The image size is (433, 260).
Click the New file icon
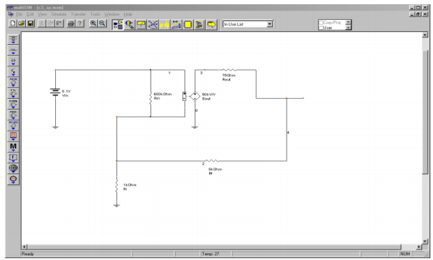(x=13, y=23)
